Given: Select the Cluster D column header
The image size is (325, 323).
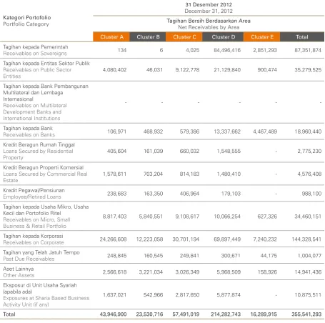Looking at the screenshot, I should point(223,37).
